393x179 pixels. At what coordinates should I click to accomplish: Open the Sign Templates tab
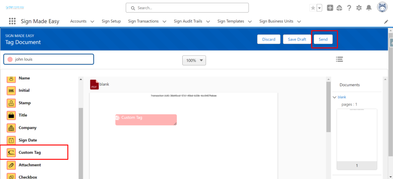tap(231, 21)
